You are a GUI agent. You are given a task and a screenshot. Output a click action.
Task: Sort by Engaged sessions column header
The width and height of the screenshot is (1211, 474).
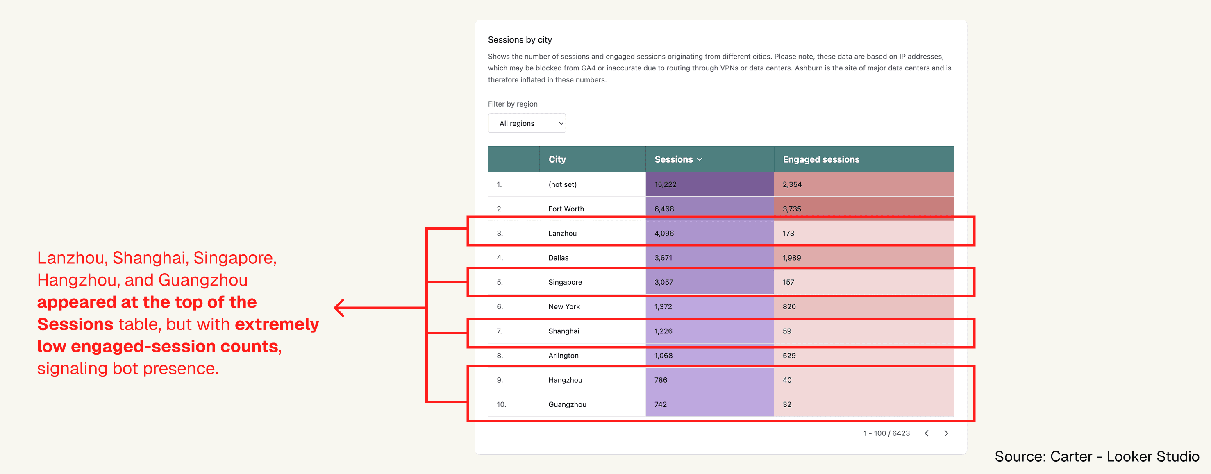(x=820, y=159)
